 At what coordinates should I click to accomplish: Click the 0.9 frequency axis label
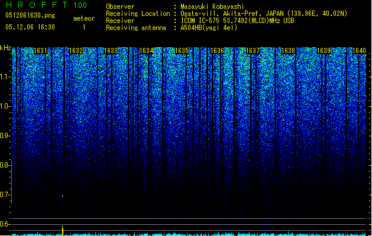5,136
